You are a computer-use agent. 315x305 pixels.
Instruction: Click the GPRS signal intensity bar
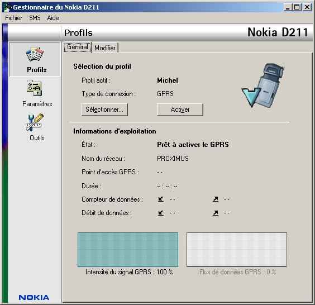128,250
